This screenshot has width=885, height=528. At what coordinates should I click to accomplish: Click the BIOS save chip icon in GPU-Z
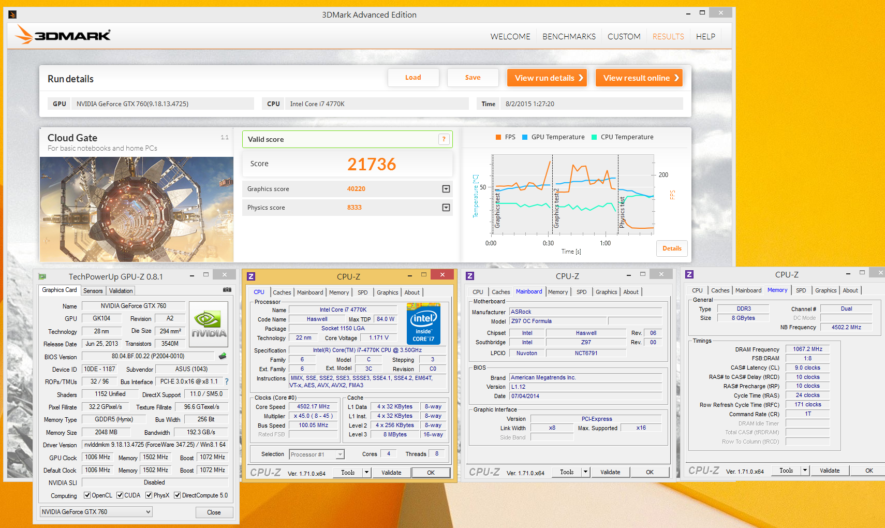pos(223,356)
